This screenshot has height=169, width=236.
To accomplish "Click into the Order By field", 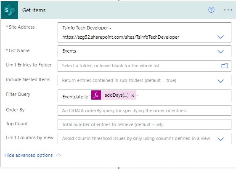I will 144,111.
